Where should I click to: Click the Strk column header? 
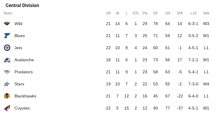tap(206, 13)
